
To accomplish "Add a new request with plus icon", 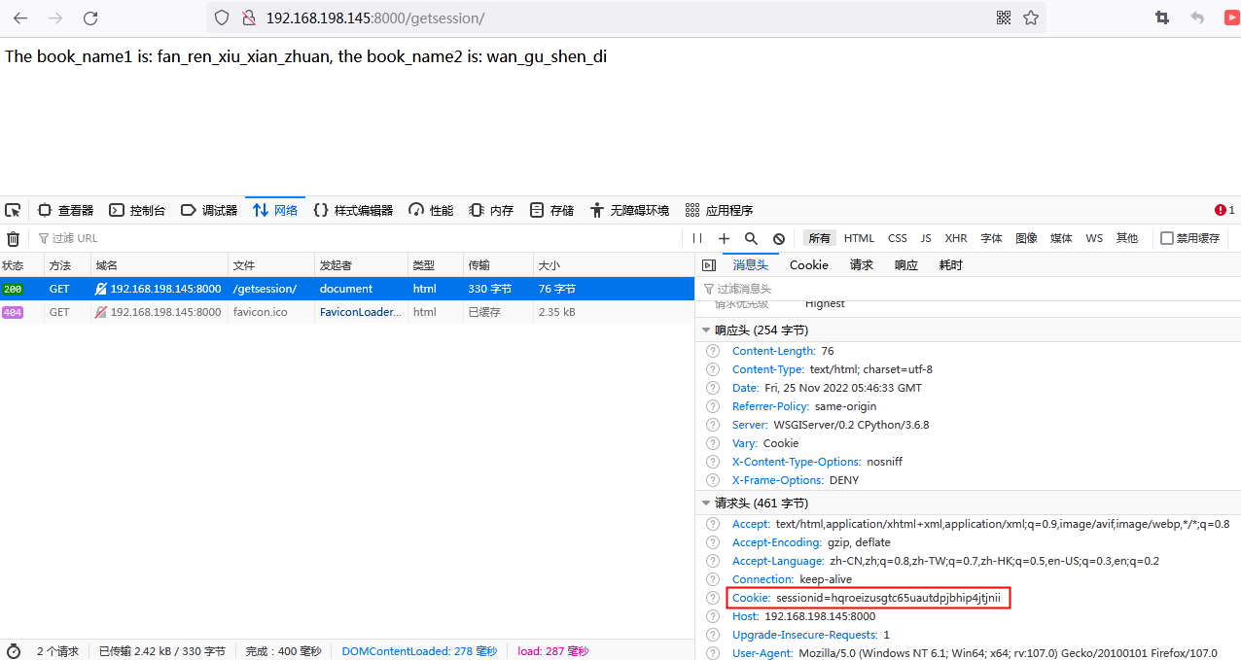I will point(724,238).
